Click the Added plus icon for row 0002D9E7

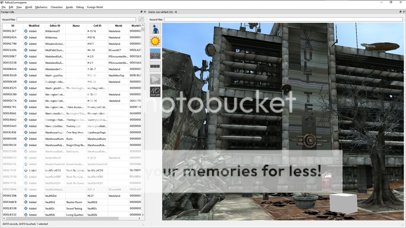pyautogui.click(x=26, y=56)
